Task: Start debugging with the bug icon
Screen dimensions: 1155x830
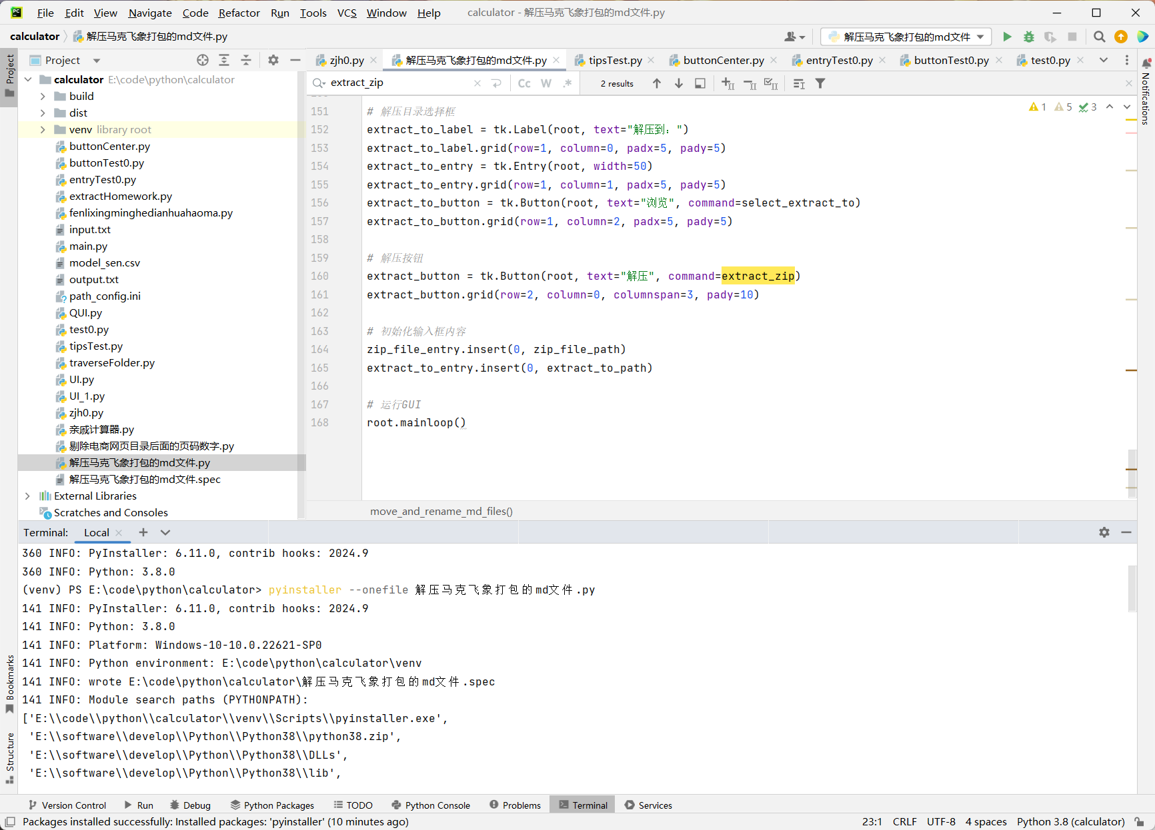Action: click(x=1029, y=37)
